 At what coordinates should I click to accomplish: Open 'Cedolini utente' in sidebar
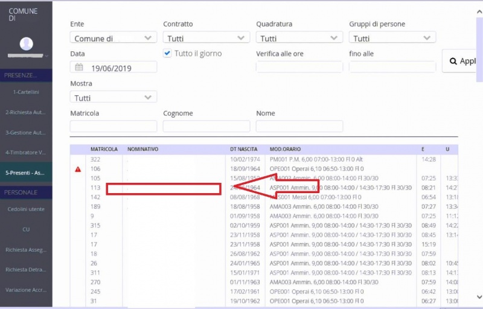click(26, 209)
